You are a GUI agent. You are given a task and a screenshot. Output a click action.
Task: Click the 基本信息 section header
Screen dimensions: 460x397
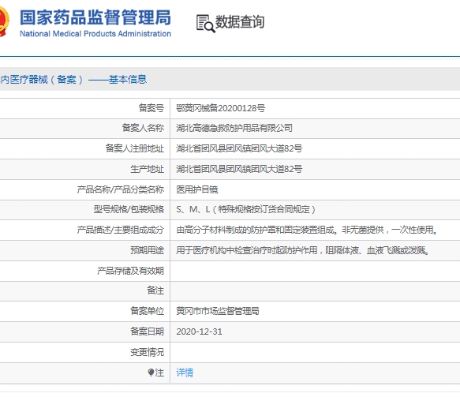(x=128, y=79)
